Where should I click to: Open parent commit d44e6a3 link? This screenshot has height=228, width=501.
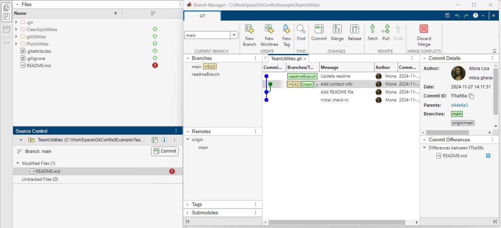(x=459, y=105)
